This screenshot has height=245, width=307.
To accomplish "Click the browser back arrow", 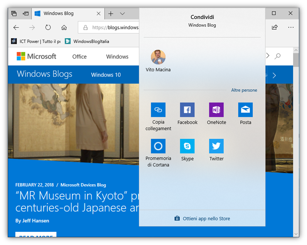I will 16,27.
